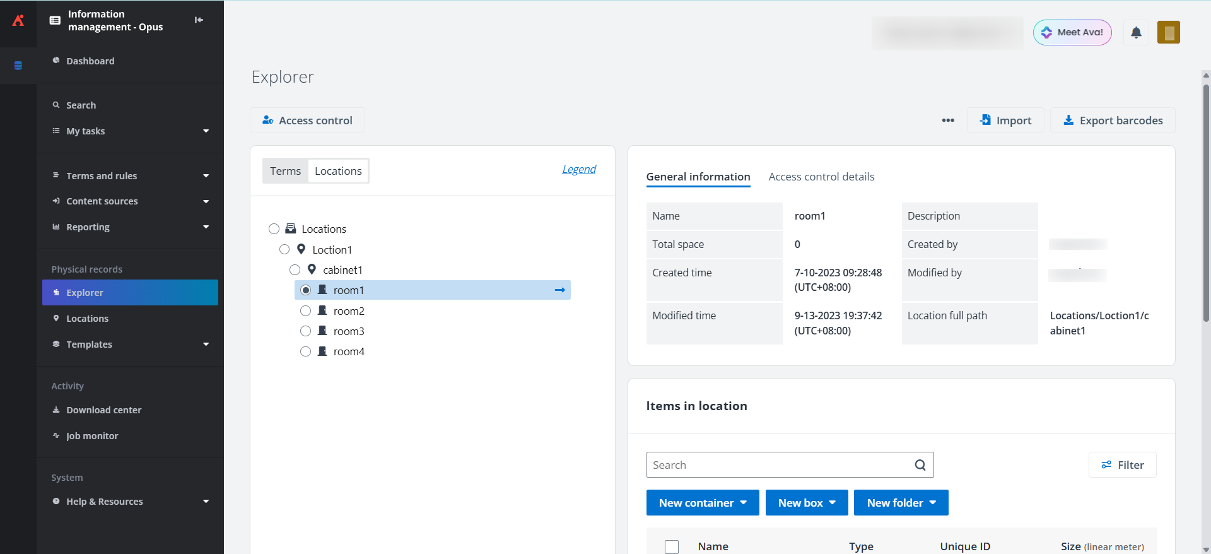Expand the My tasks menu arrow

point(206,131)
